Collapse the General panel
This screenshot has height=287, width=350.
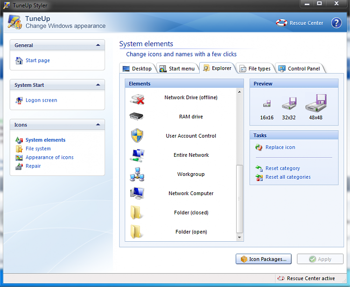(98, 45)
